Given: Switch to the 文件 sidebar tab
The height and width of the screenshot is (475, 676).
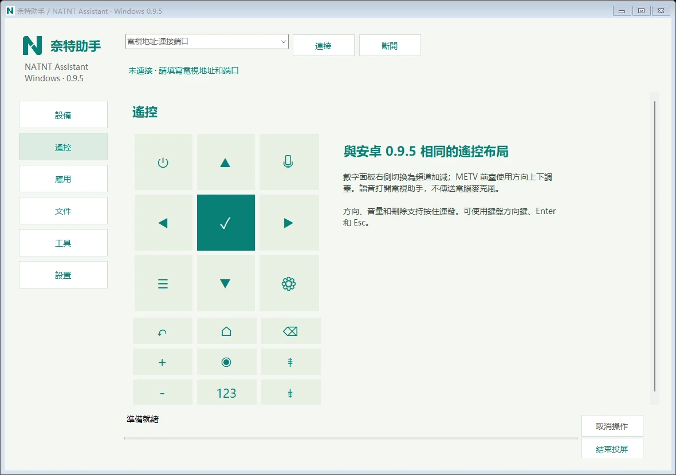Looking at the screenshot, I should coord(64,211).
